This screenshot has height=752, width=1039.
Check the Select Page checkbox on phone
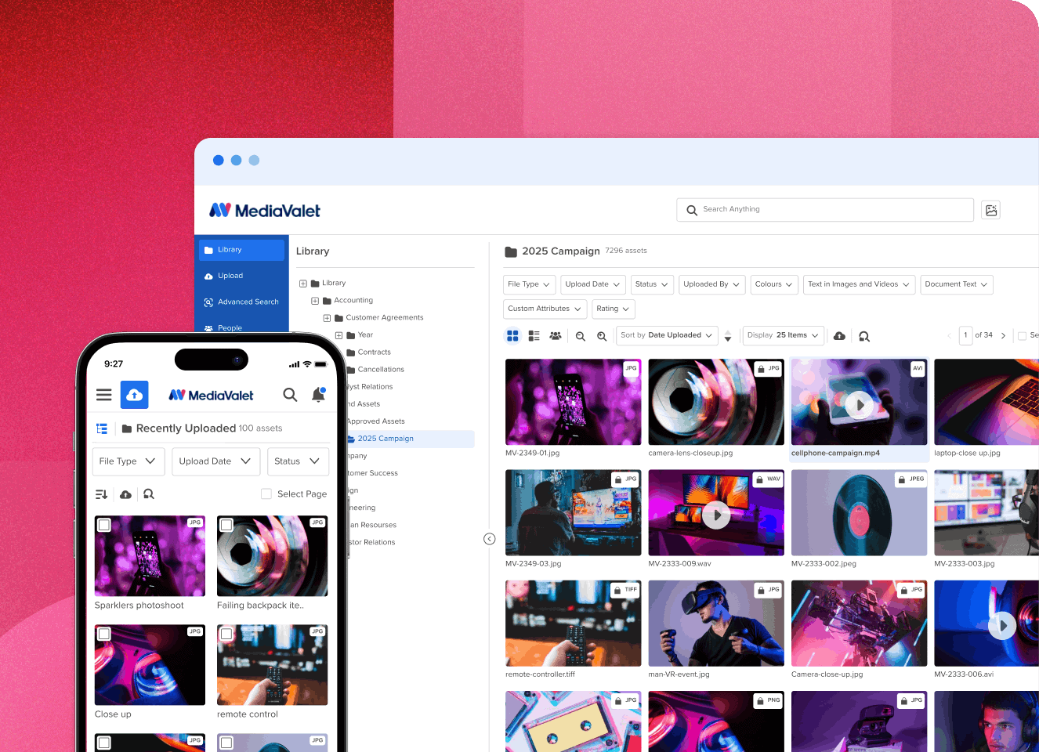[266, 493]
